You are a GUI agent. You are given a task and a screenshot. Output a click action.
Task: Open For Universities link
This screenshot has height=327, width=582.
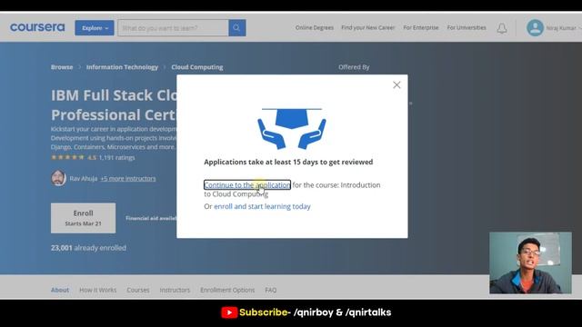[x=467, y=28]
